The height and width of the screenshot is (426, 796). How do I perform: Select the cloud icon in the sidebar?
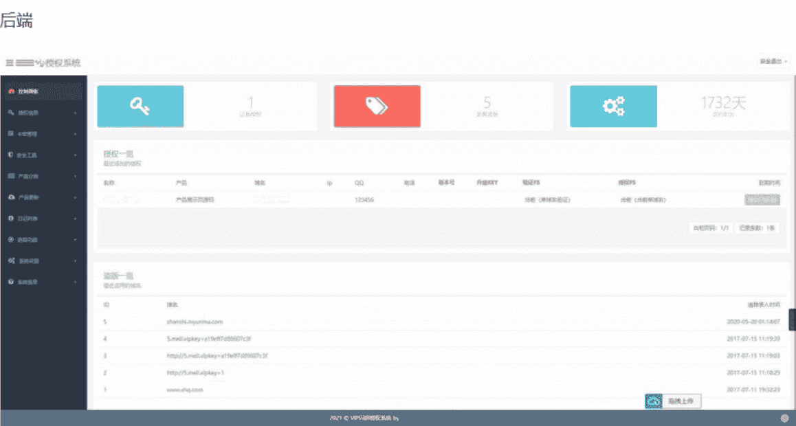(x=11, y=197)
